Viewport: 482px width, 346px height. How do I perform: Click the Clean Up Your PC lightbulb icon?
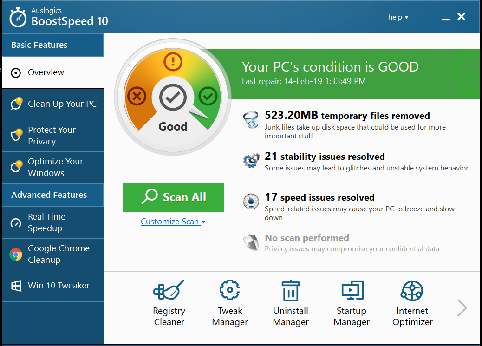[16, 104]
